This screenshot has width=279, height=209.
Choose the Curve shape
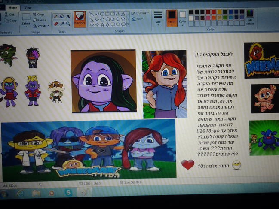coord(97,14)
